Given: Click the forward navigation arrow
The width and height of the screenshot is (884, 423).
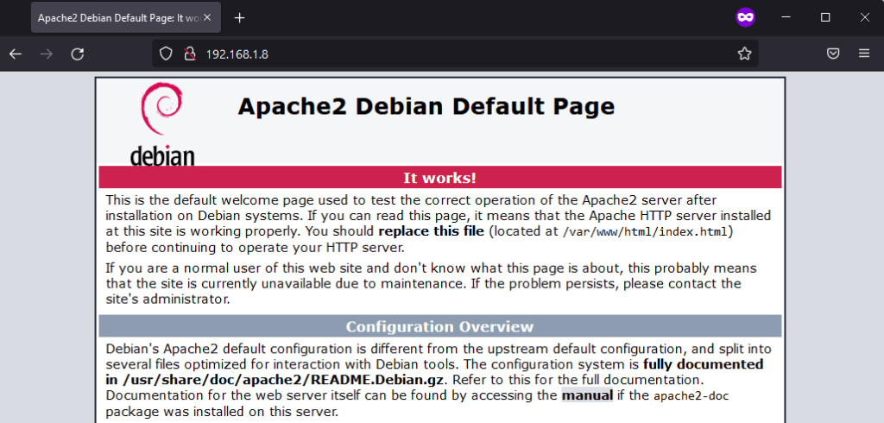Looking at the screenshot, I should pyautogui.click(x=47, y=54).
